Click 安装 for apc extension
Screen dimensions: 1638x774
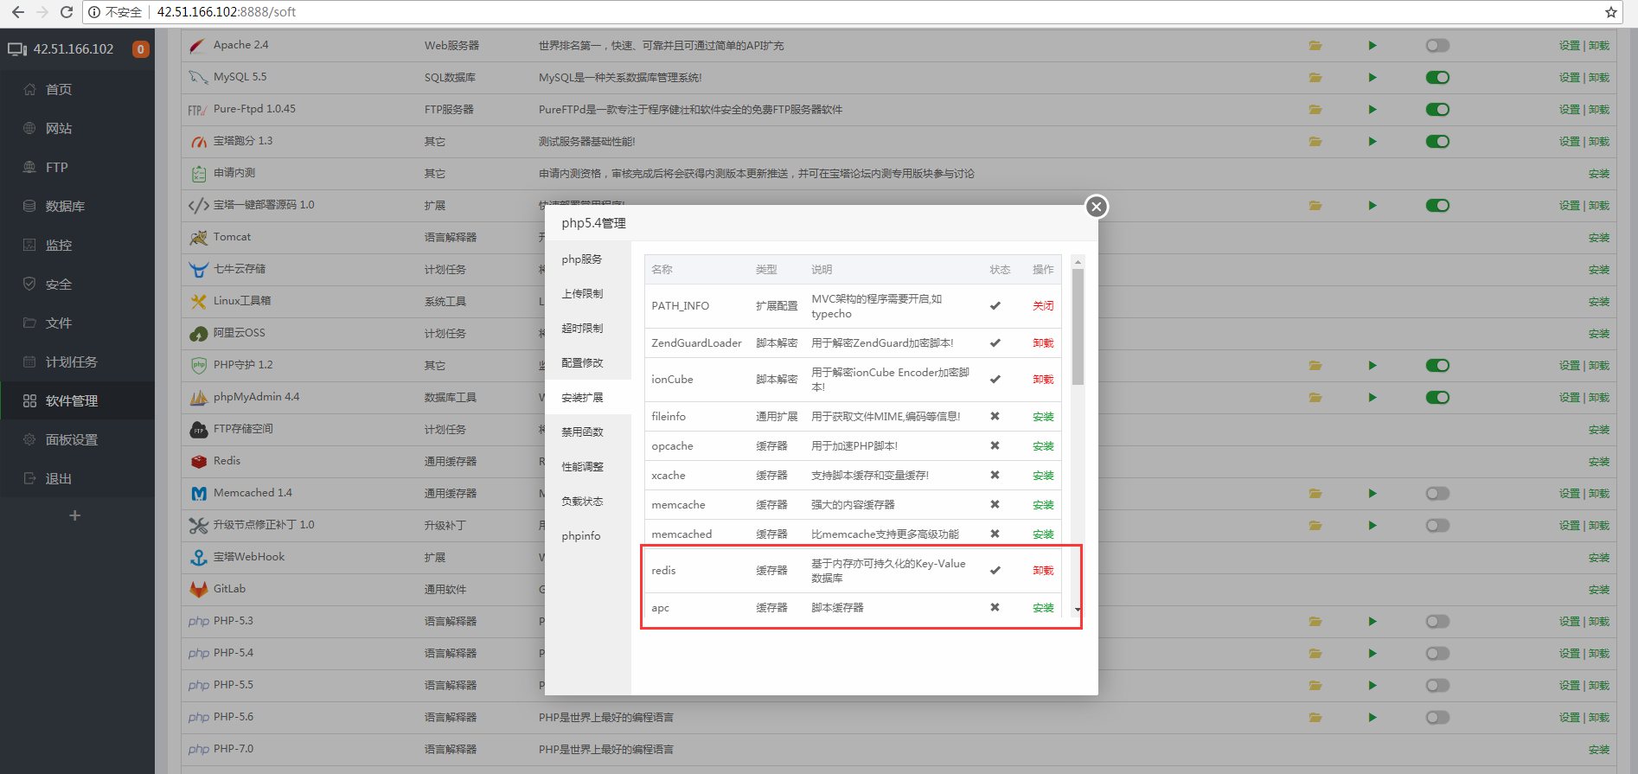[x=1043, y=608]
